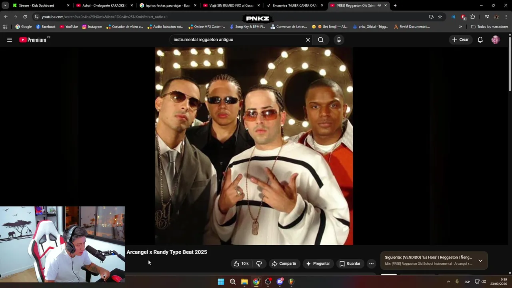This screenshot has height=288, width=512.
Task: Go back in browser history
Action: point(6,17)
